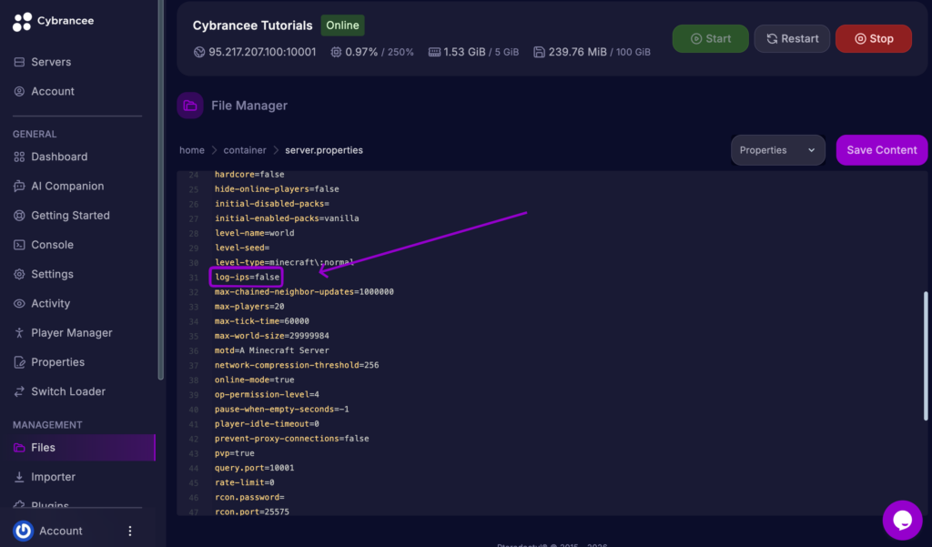The width and height of the screenshot is (932, 547).
Task: Click the Cybrancee logo icon
Action: click(22, 22)
